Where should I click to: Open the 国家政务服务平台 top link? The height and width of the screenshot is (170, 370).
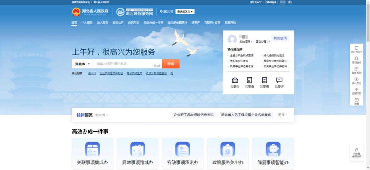pyautogui.click(x=81, y=2)
